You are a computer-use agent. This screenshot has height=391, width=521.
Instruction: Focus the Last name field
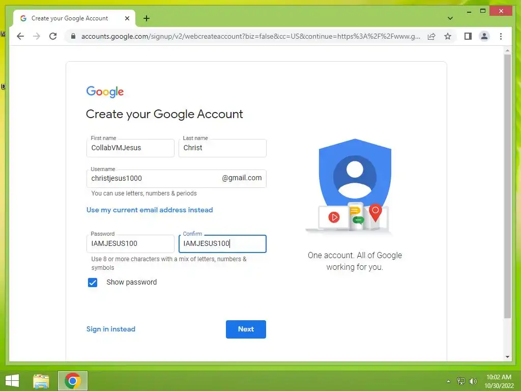coord(222,148)
